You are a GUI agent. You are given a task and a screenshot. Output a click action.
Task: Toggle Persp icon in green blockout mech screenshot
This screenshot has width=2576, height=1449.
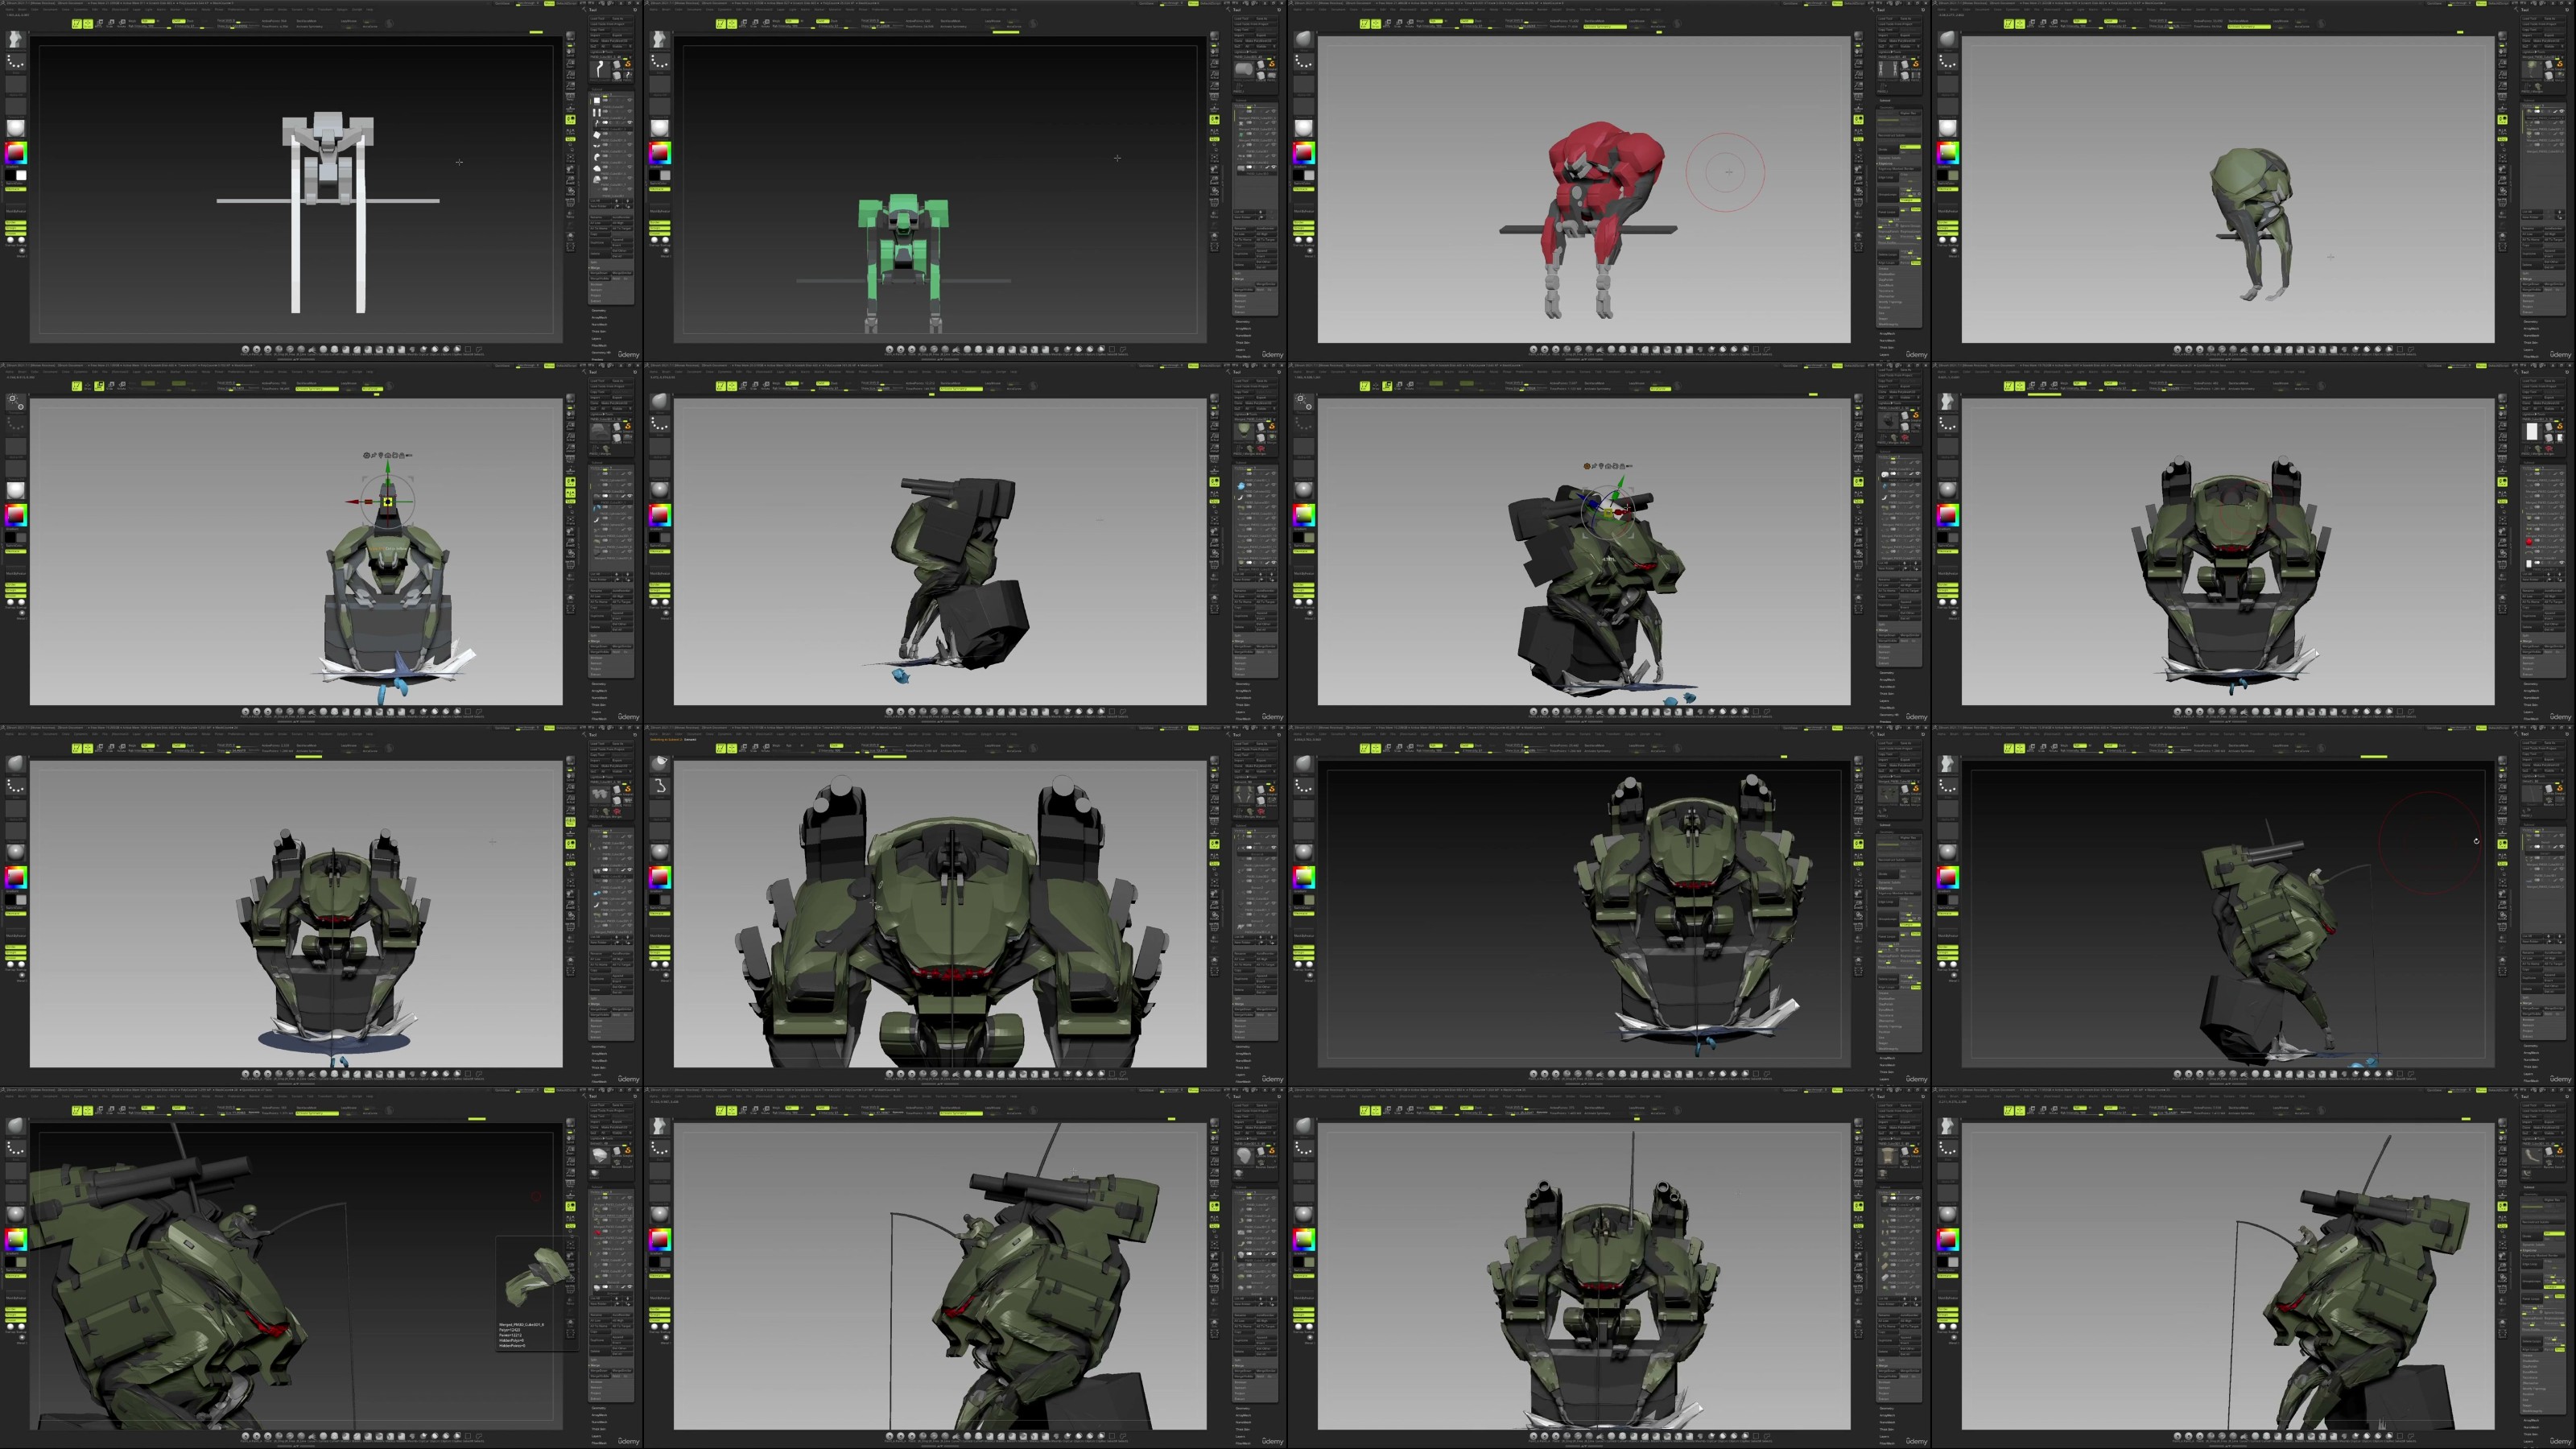click(x=1215, y=97)
